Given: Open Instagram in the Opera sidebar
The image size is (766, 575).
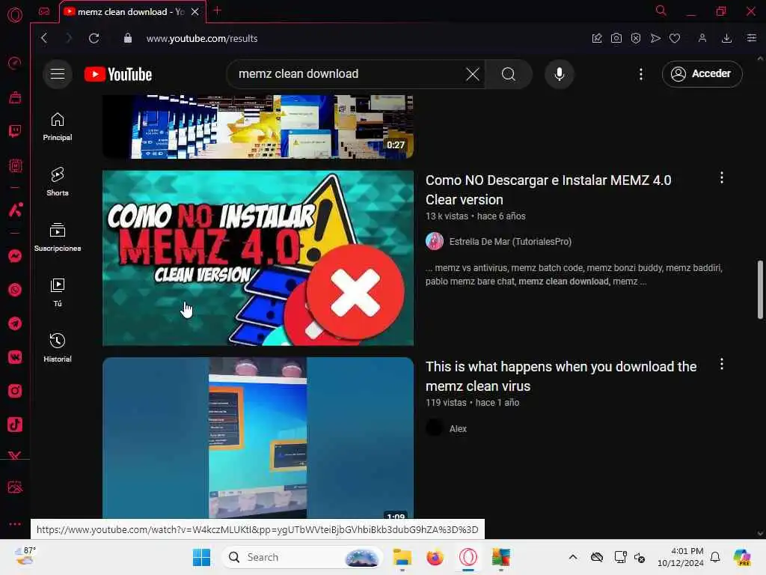Looking at the screenshot, I should tap(15, 391).
